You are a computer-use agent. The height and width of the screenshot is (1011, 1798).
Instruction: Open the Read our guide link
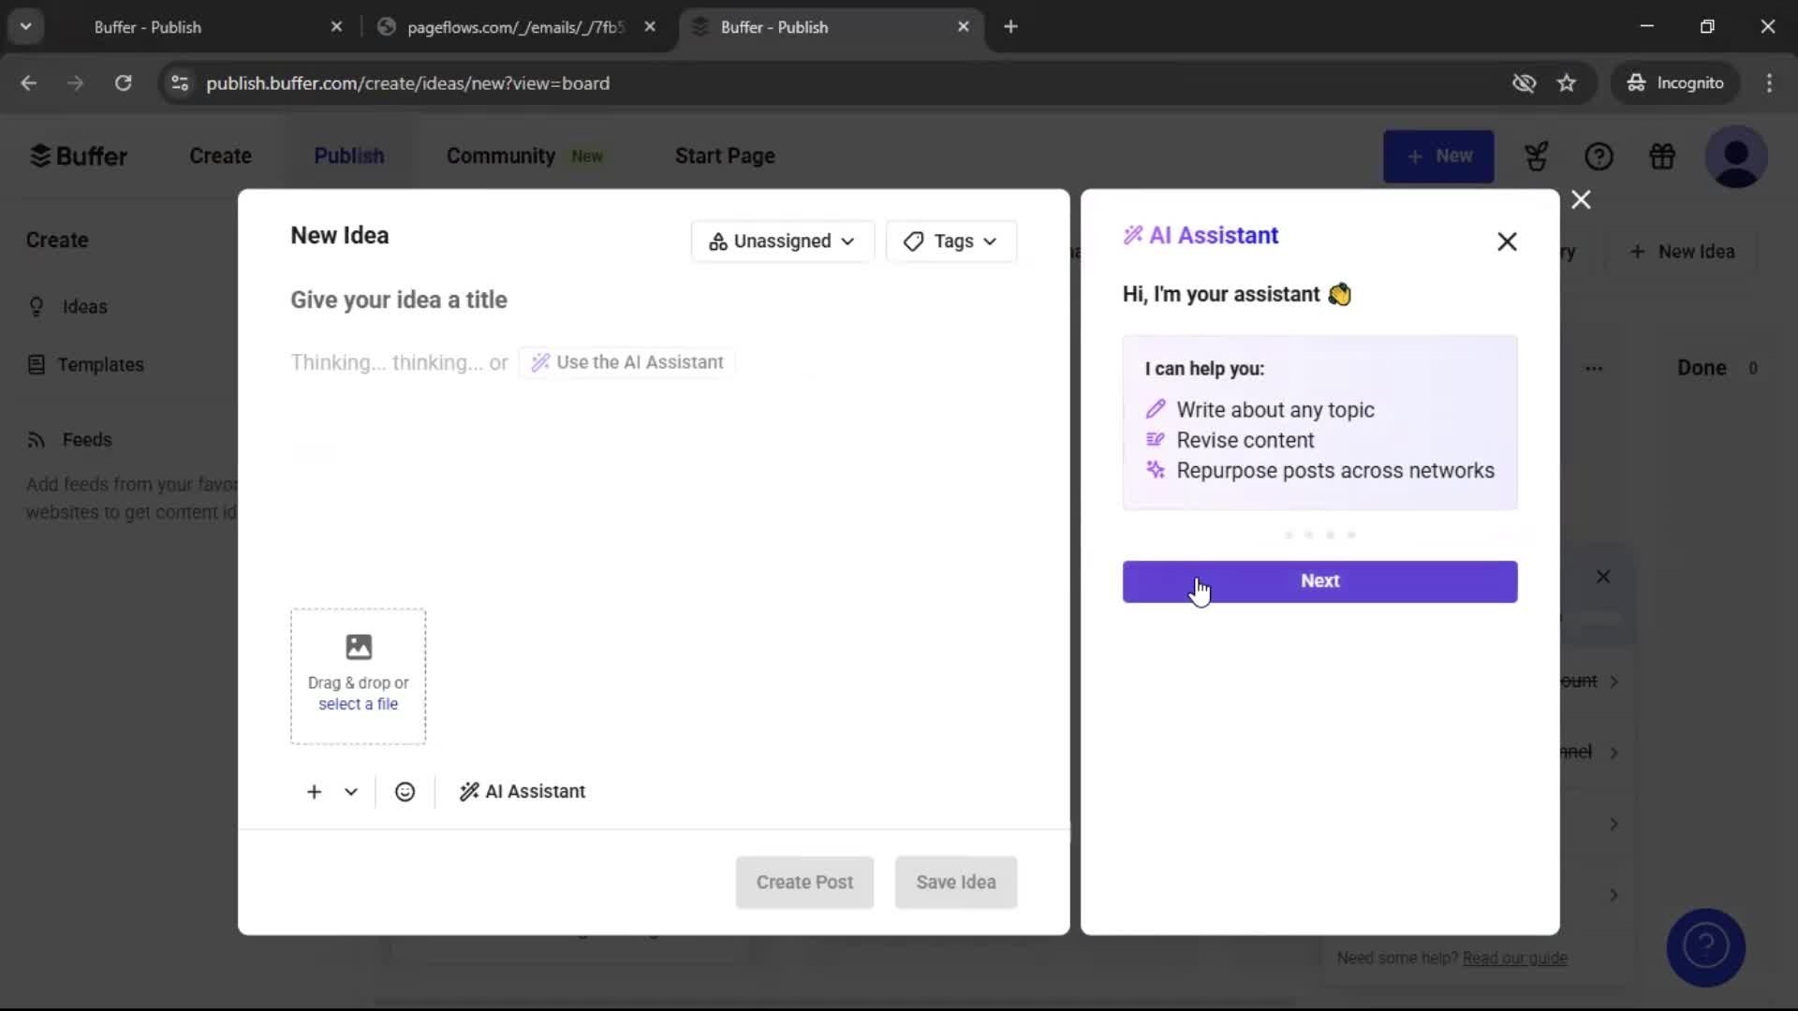tap(1516, 958)
